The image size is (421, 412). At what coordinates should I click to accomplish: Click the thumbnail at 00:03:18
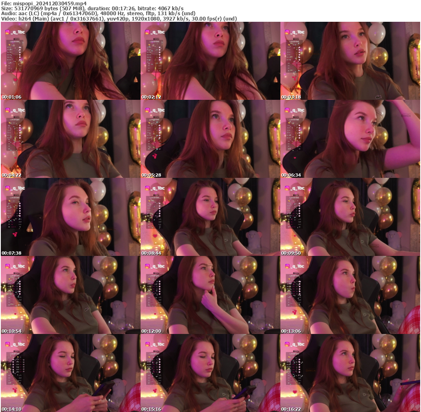350,61
